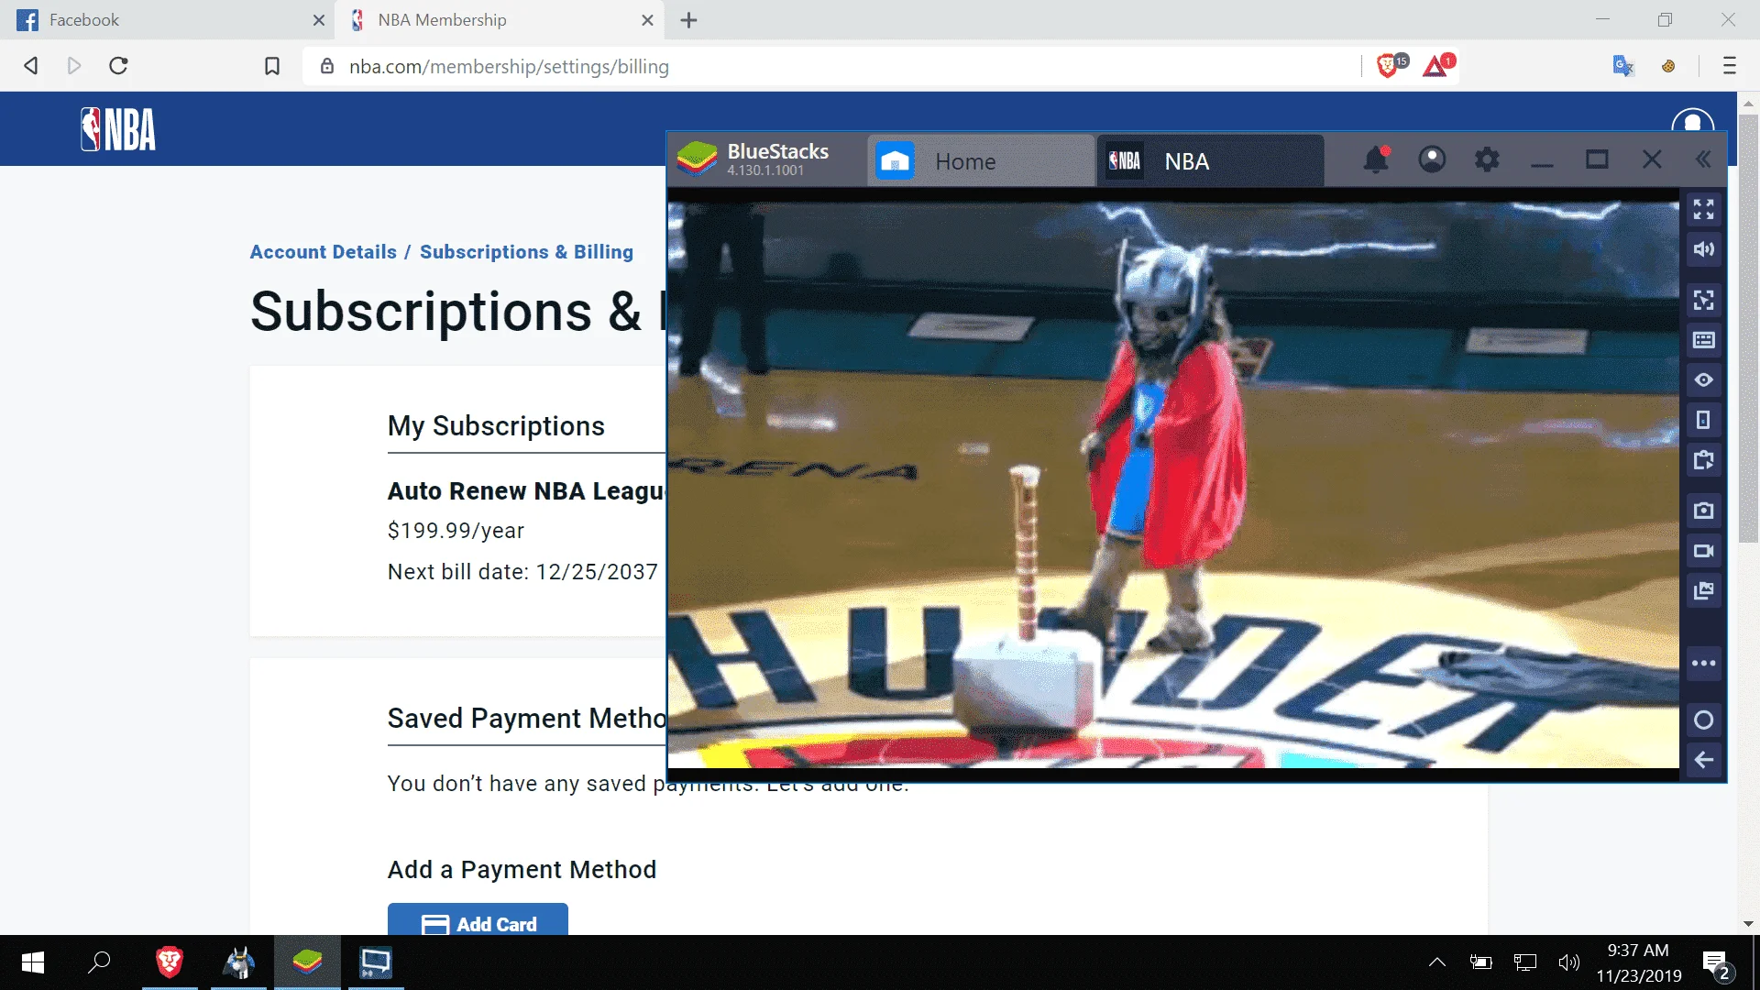This screenshot has height=990, width=1760.
Task: Click the Add Card button
Action: 478,919
